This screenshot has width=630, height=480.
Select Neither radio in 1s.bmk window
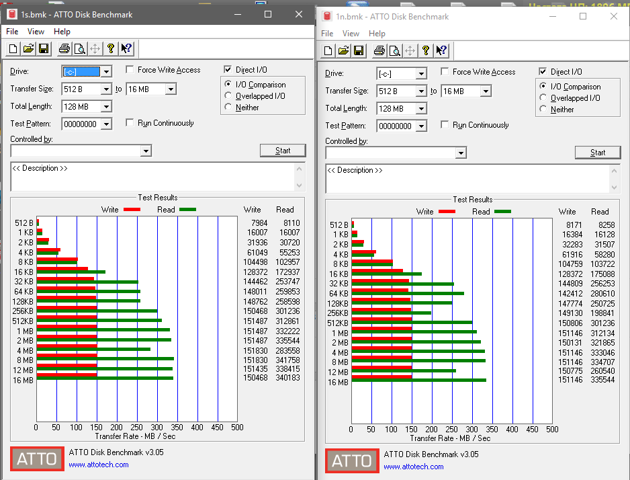click(228, 107)
